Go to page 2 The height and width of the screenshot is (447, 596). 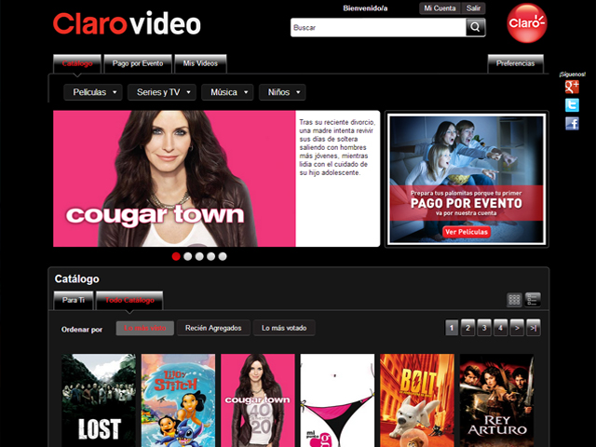click(467, 328)
